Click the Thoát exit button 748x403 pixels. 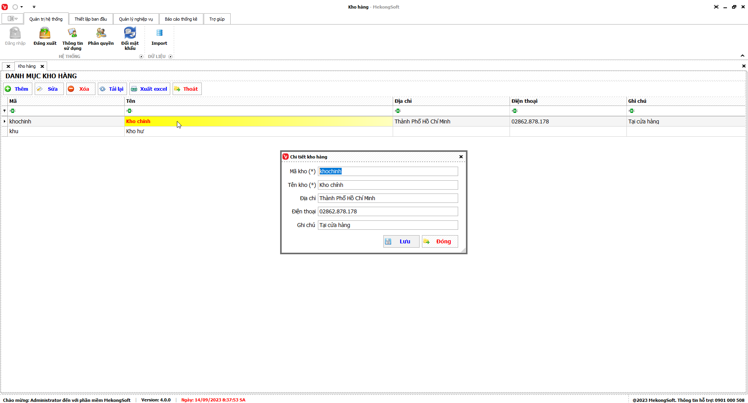click(x=187, y=89)
